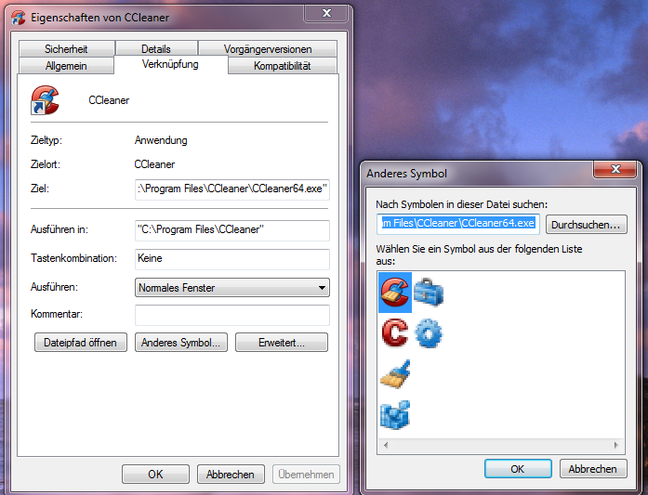Select the blue toolbox icon
The image size is (648, 495).
(429, 292)
